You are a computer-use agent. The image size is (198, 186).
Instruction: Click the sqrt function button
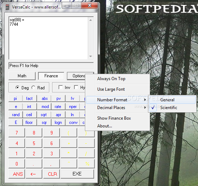click(44, 115)
